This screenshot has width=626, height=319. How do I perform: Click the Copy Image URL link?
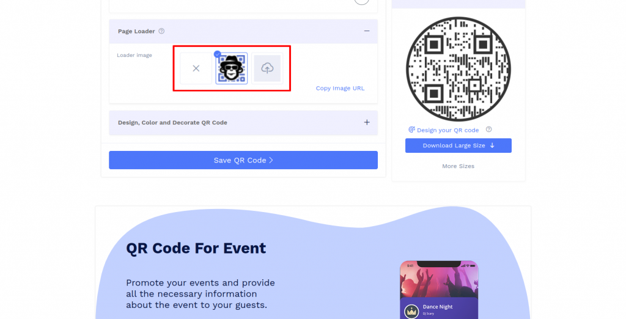click(x=340, y=88)
